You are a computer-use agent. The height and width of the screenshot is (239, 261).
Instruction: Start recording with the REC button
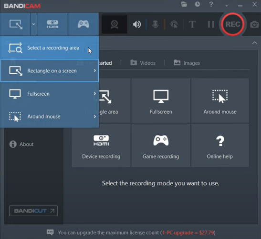point(233,24)
